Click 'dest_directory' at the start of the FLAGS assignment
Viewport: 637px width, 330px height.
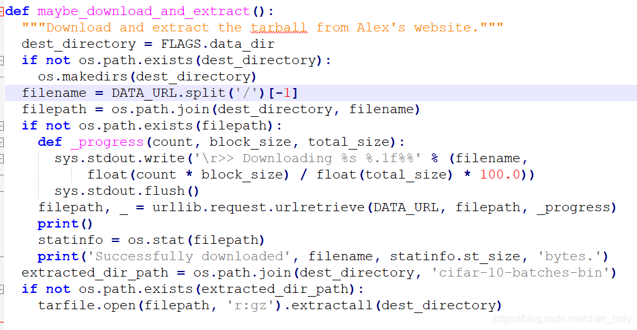(79, 44)
